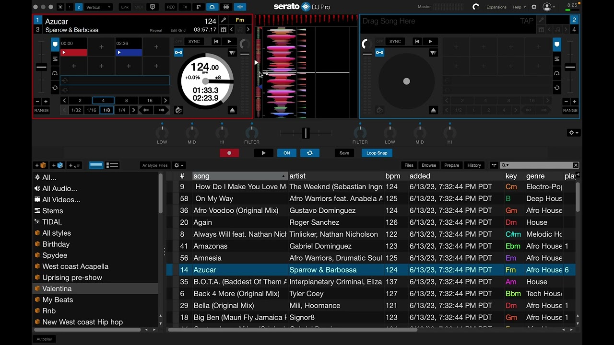Toggle the blue ON button
This screenshot has height=345, width=614.
pos(286,153)
